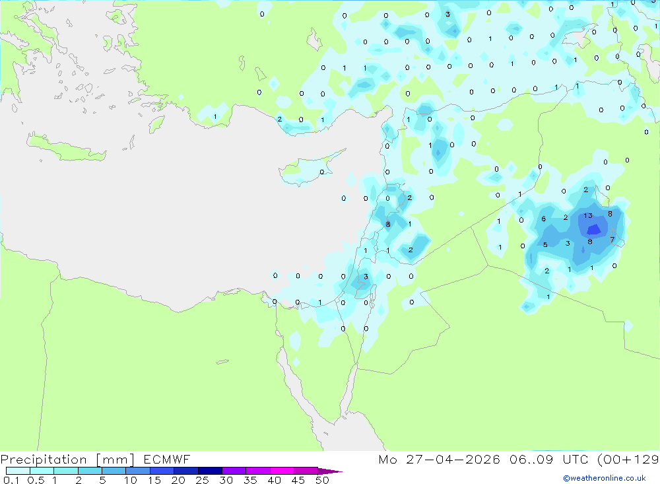Click the '45' legend scale label
The height and width of the screenshot is (484, 660).
tap(298, 480)
